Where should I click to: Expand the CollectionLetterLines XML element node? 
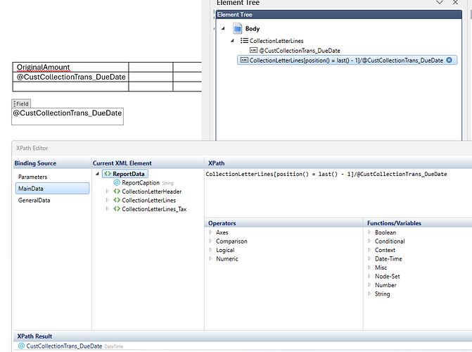(x=108, y=201)
